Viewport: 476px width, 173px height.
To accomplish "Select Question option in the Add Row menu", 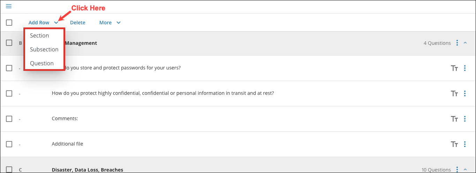I will point(42,64).
